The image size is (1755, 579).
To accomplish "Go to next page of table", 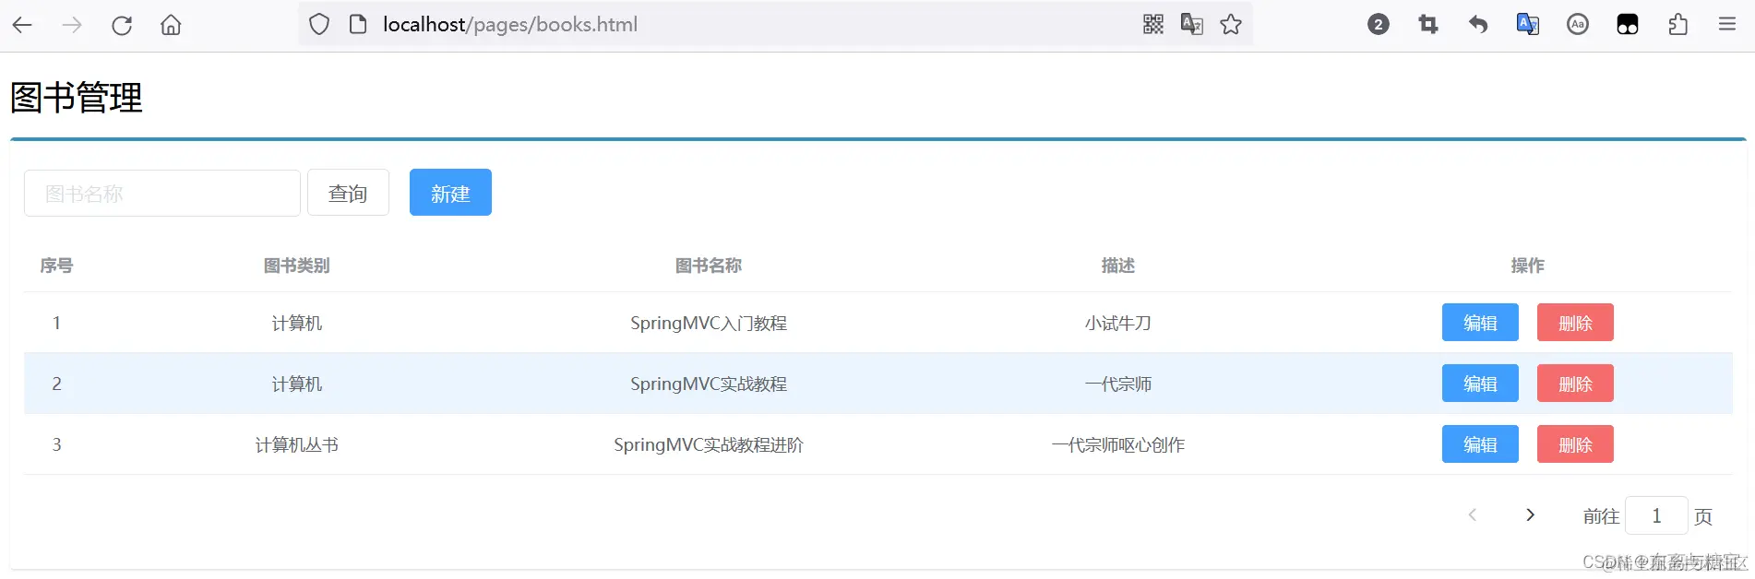I will (x=1530, y=515).
